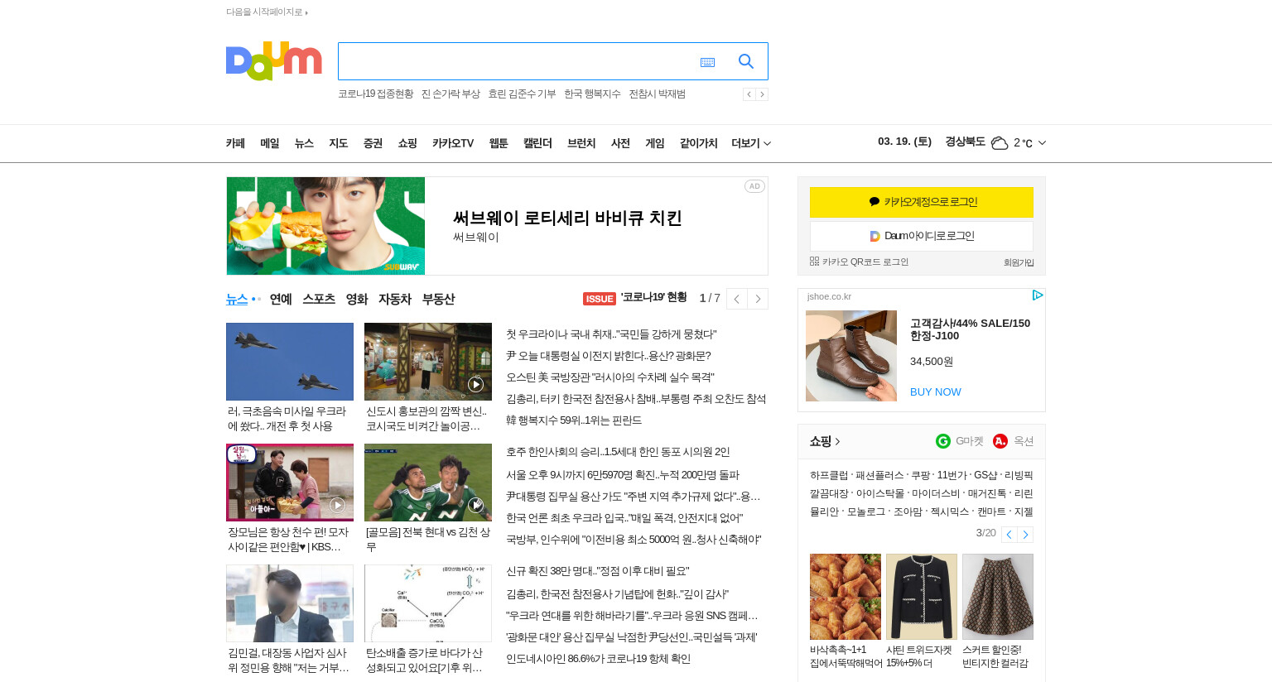Go to next issue page arrow
This screenshot has width=1272, height=682.
click(x=758, y=299)
